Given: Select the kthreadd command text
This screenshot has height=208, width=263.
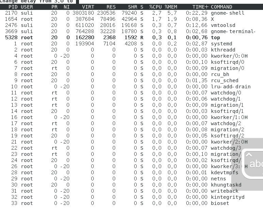Looking at the screenshot, I should click(223, 50).
